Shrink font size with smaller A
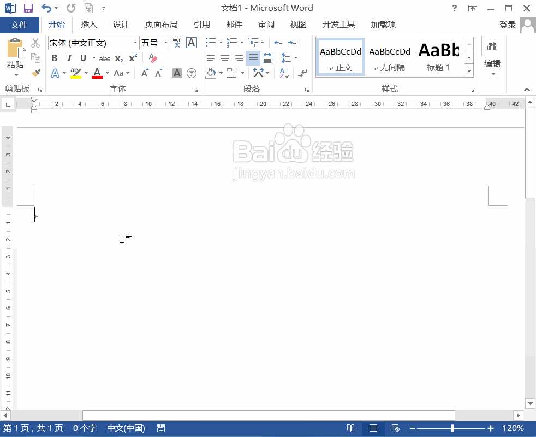This screenshot has width=536, height=437. [x=159, y=73]
